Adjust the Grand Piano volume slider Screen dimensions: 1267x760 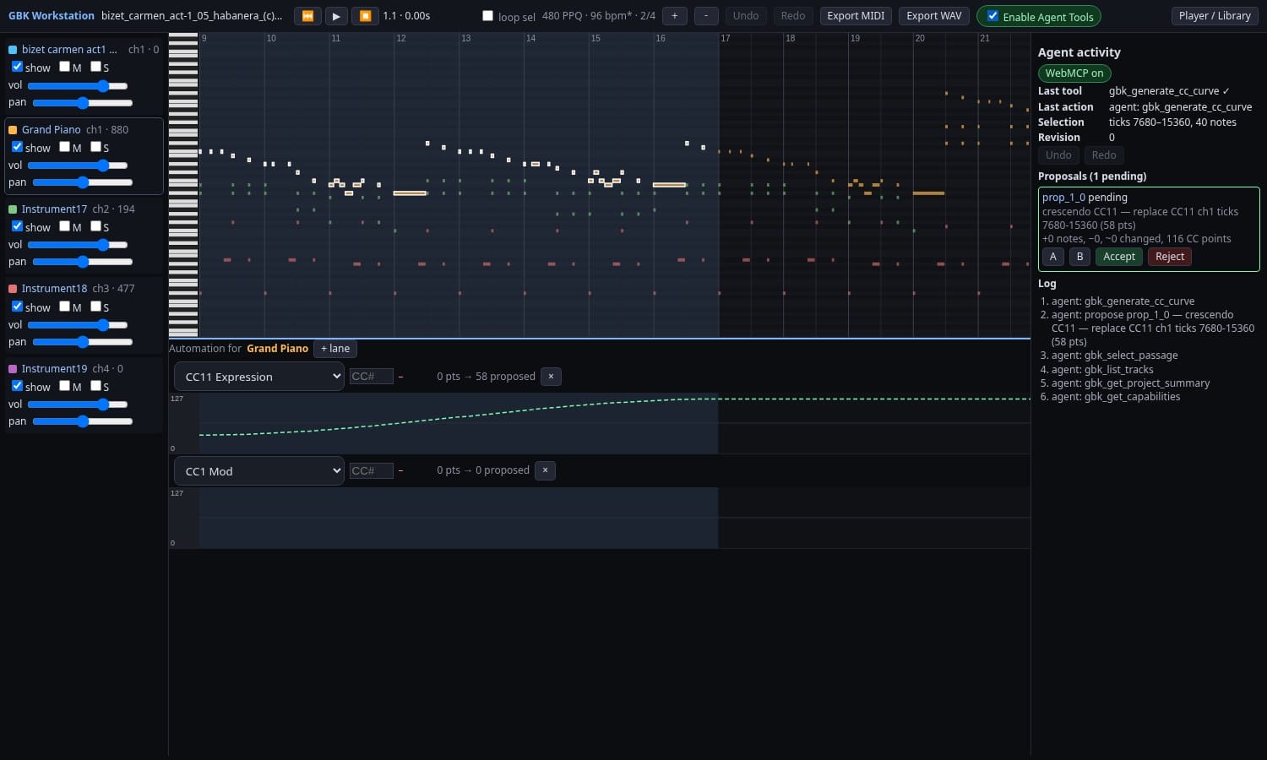point(78,166)
